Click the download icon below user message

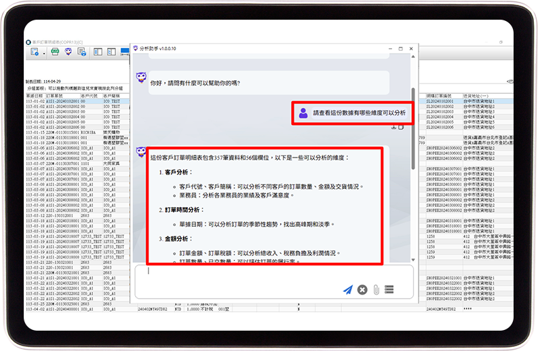tap(394, 127)
